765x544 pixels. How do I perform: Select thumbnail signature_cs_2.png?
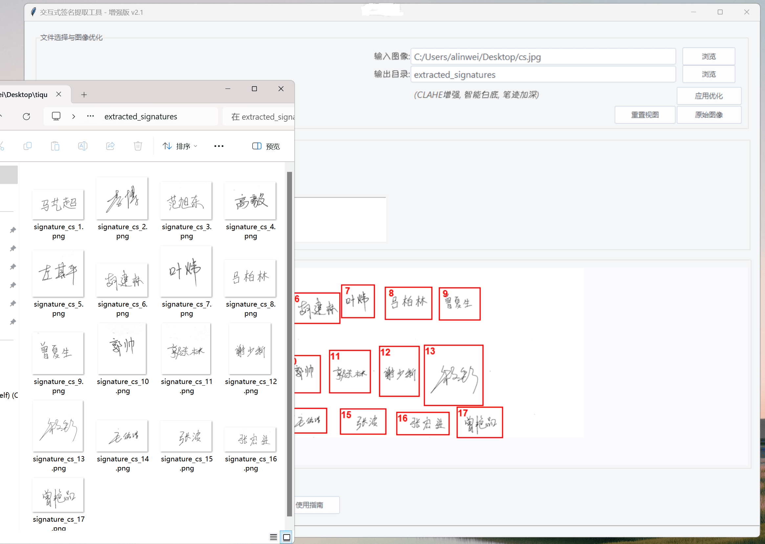[x=122, y=198]
